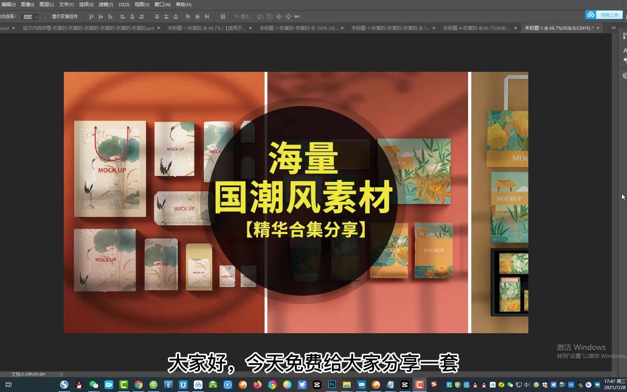Click the align horizontal centers icon

132,16
